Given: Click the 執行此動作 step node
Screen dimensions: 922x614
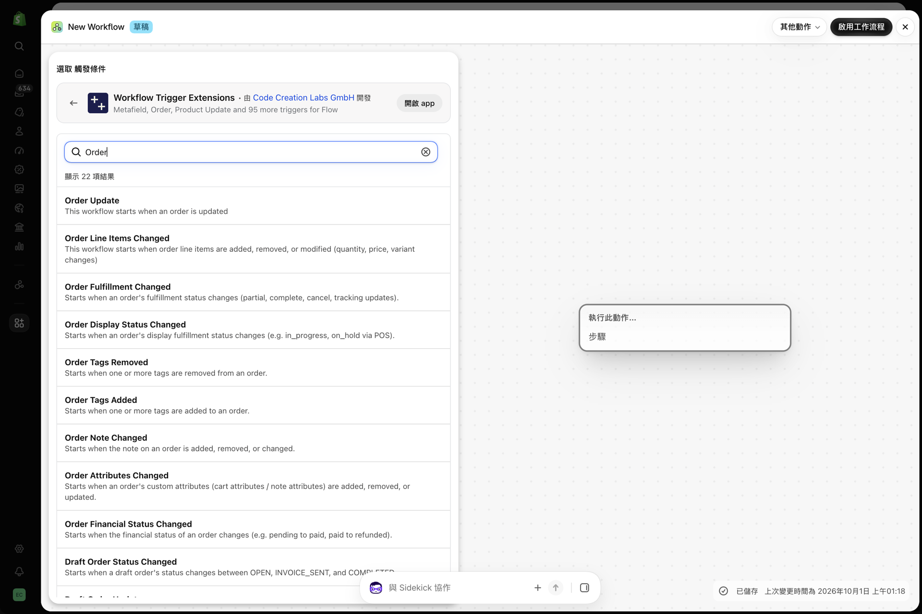Looking at the screenshot, I should coord(685,328).
